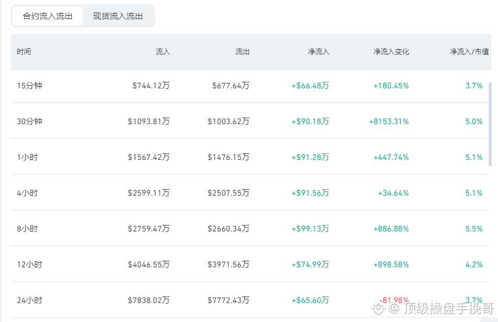Image resolution: width=498 pixels, height=322 pixels.
Task: Click the -81.98% red change value
Action: tap(394, 300)
